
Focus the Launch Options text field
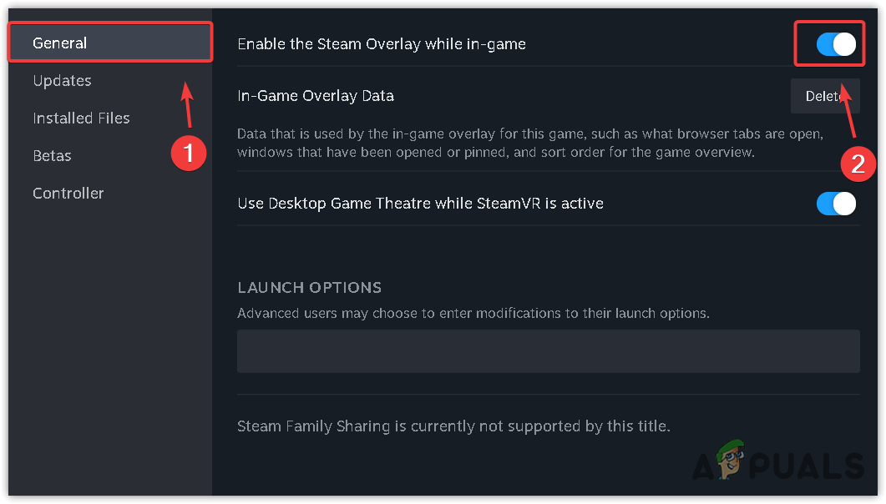[548, 350]
